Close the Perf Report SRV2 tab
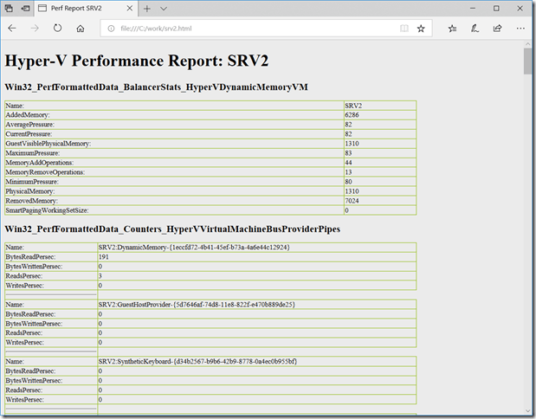This screenshot has width=536, height=419. (130, 8)
